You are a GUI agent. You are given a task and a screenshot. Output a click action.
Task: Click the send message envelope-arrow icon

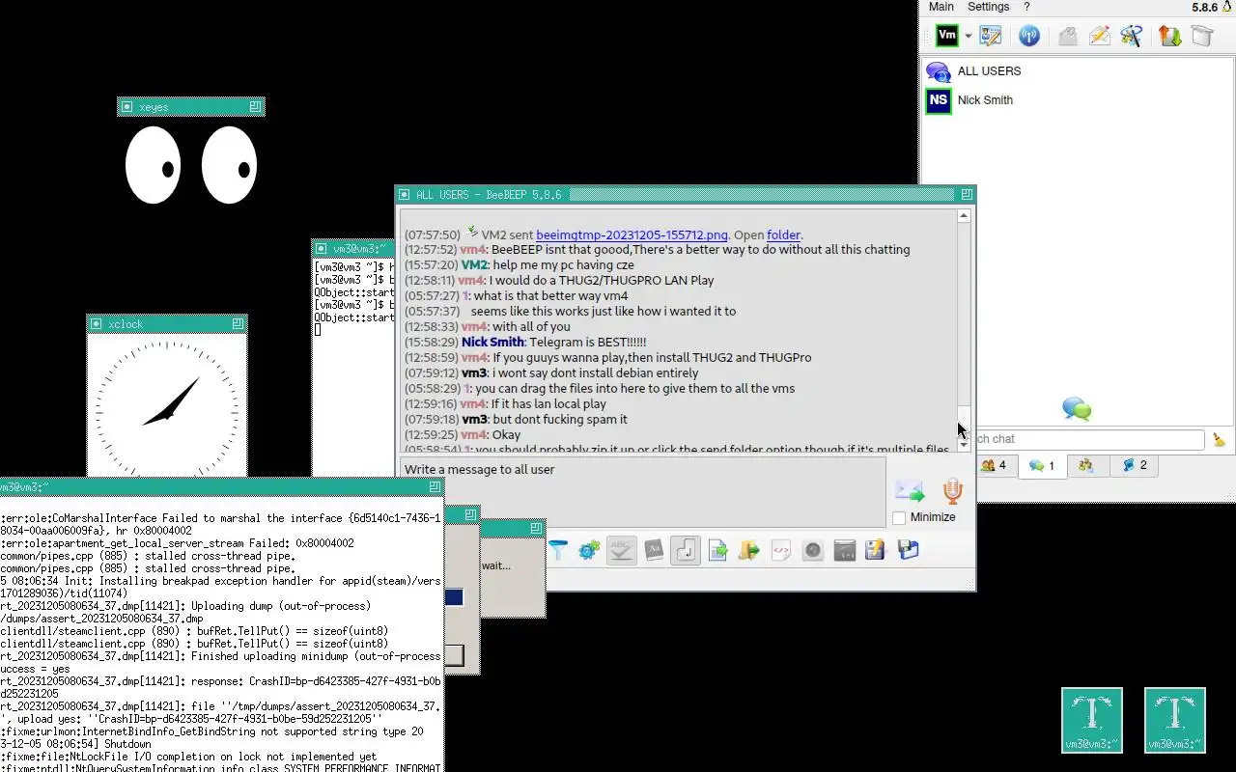[x=910, y=491]
